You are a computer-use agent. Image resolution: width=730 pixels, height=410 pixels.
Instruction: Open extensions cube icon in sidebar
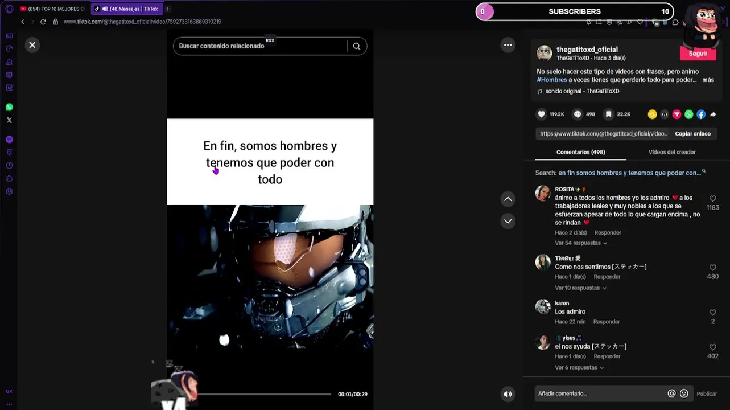pyautogui.click(x=9, y=178)
